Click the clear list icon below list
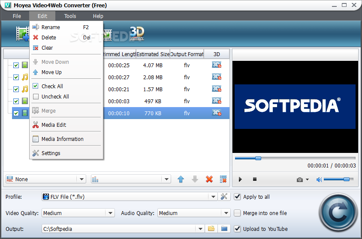 [223, 179]
